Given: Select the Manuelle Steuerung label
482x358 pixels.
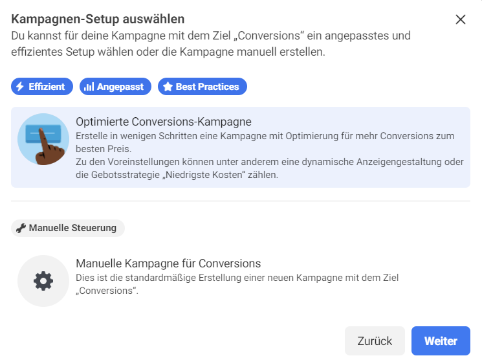Looking at the screenshot, I should [x=68, y=228].
